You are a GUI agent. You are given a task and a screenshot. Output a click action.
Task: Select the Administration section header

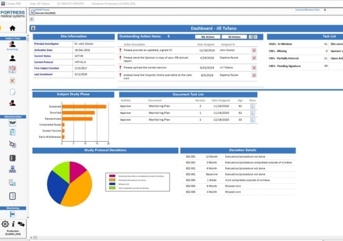[13, 116]
